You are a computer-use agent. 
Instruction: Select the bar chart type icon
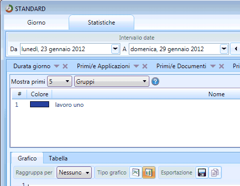[149, 172]
